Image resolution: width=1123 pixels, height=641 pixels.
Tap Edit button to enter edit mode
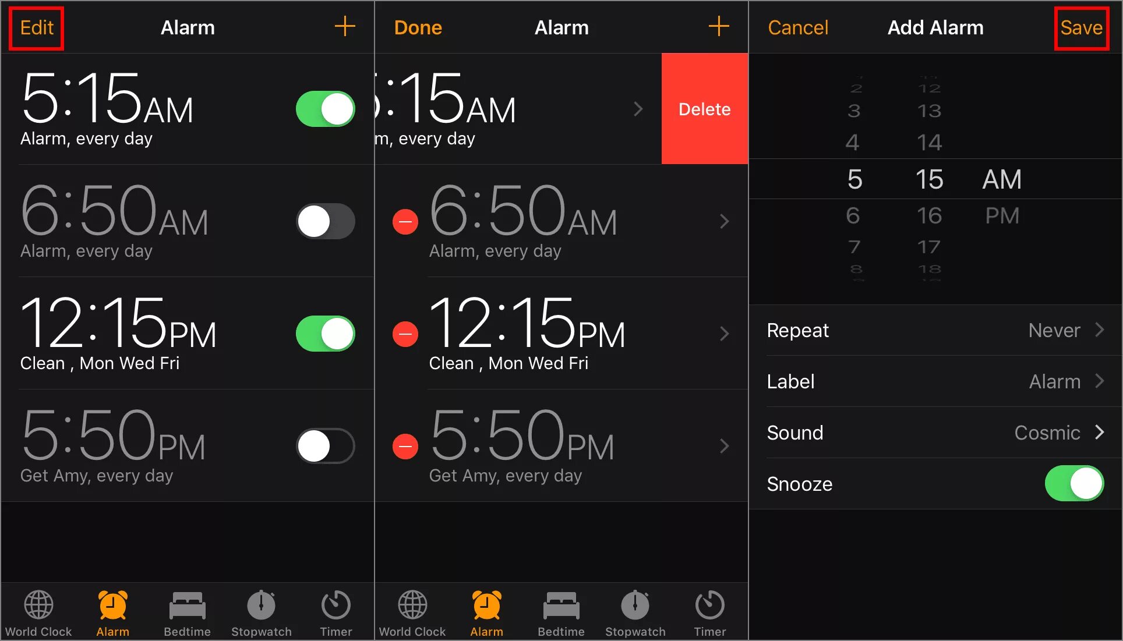pyautogui.click(x=37, y=27)
